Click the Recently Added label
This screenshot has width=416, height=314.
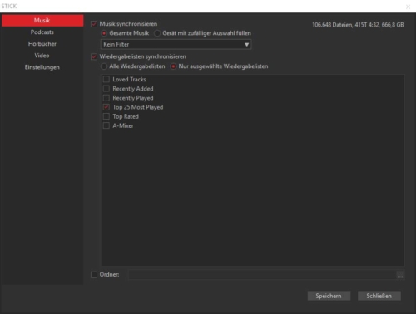[133, 89]
